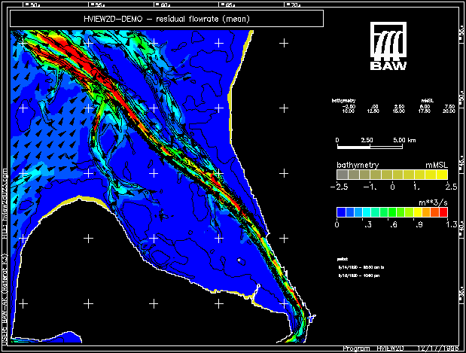
Task: Click the '-2.5' value under the bathymetry legend
Action: click(x=339, y=187)
